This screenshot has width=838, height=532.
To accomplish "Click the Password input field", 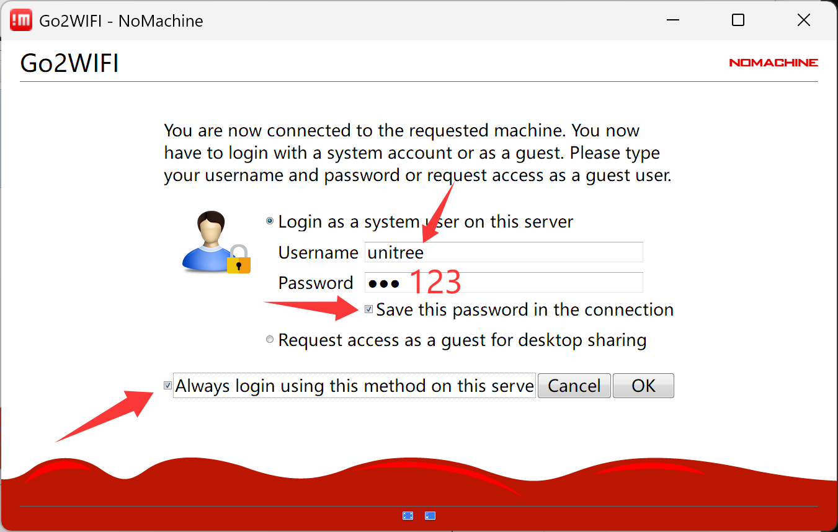I will click(504, 283).
